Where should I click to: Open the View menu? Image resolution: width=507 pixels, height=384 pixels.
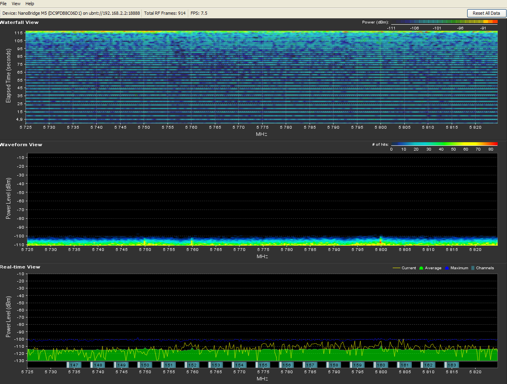pyautogui.click(x=16, y=4)
